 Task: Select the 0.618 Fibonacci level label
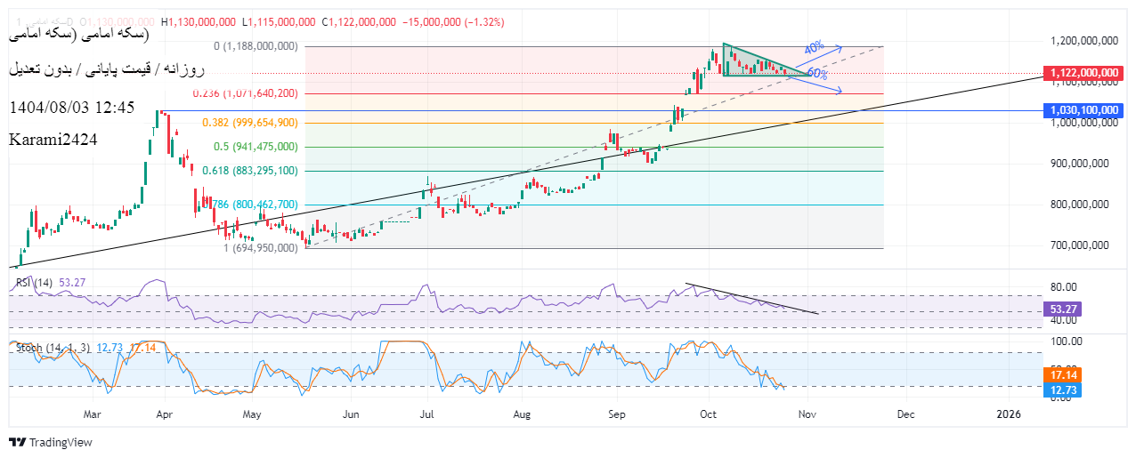point(250,171)
